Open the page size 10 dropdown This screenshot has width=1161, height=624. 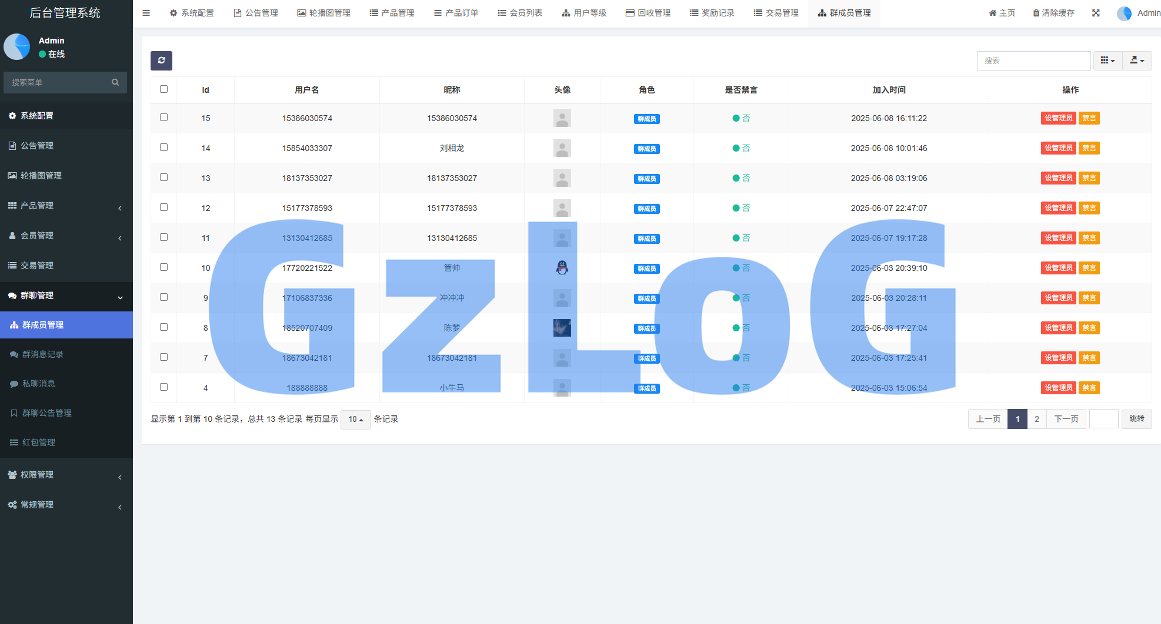click(355, 420)
